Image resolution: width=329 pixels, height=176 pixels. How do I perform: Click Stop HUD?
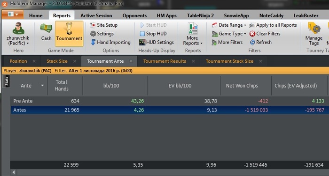pyautogui.click(x=153, y=34)
